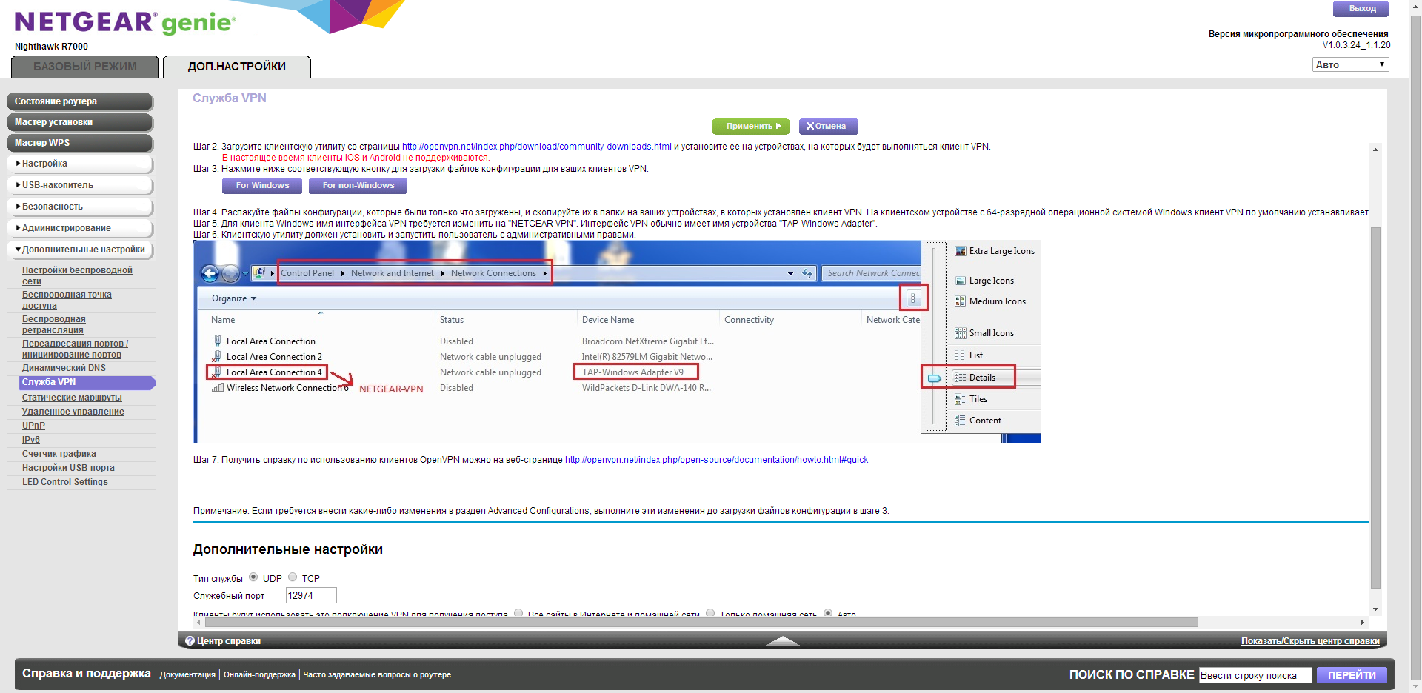Click the Выход logout button
This screenshot has height=693, width=1422.
coord(1361,9)
